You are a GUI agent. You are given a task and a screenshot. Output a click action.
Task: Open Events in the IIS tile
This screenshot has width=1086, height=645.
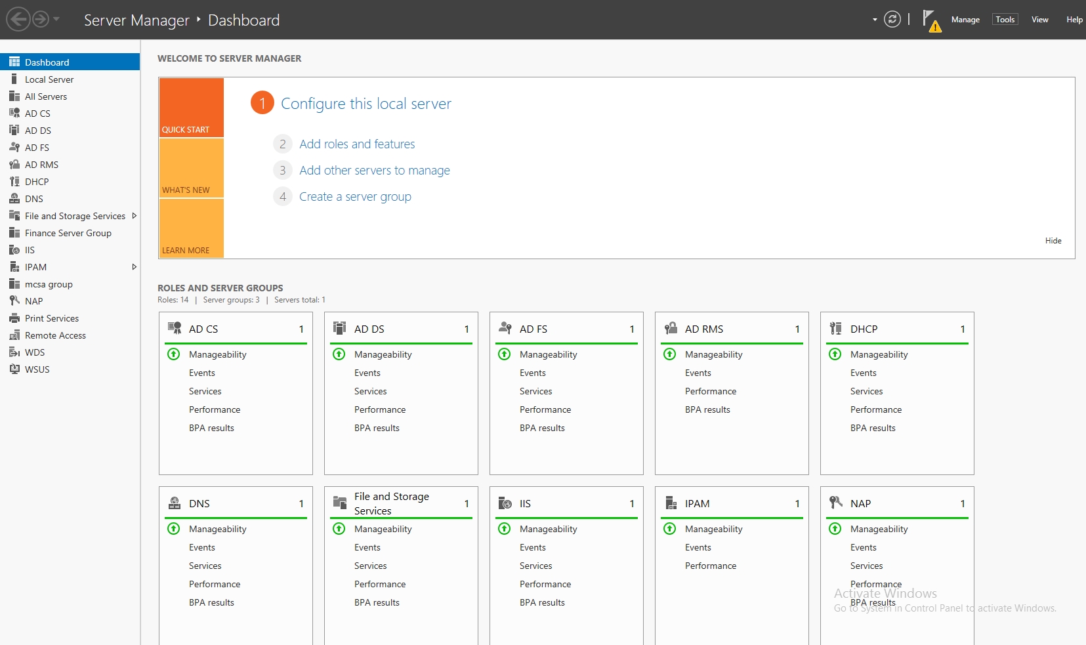pos(533,547)
